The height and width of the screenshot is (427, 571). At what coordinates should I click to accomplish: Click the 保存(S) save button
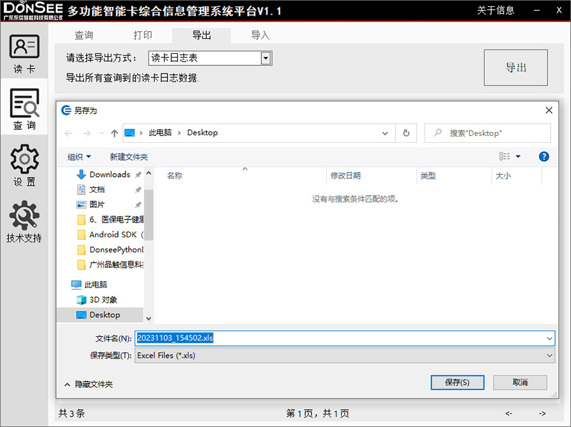point(457,383)
